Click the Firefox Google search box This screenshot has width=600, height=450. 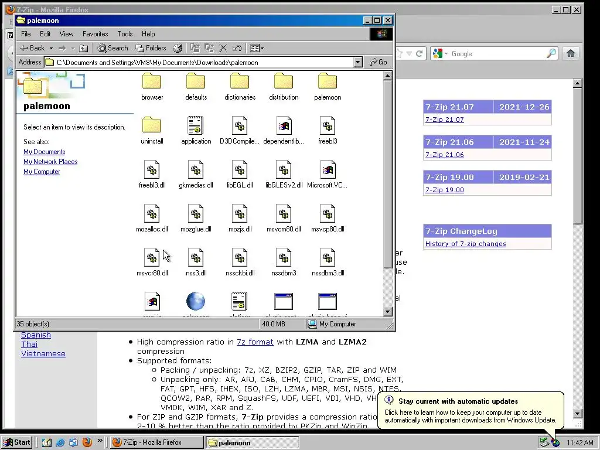[x=497, y=54]
